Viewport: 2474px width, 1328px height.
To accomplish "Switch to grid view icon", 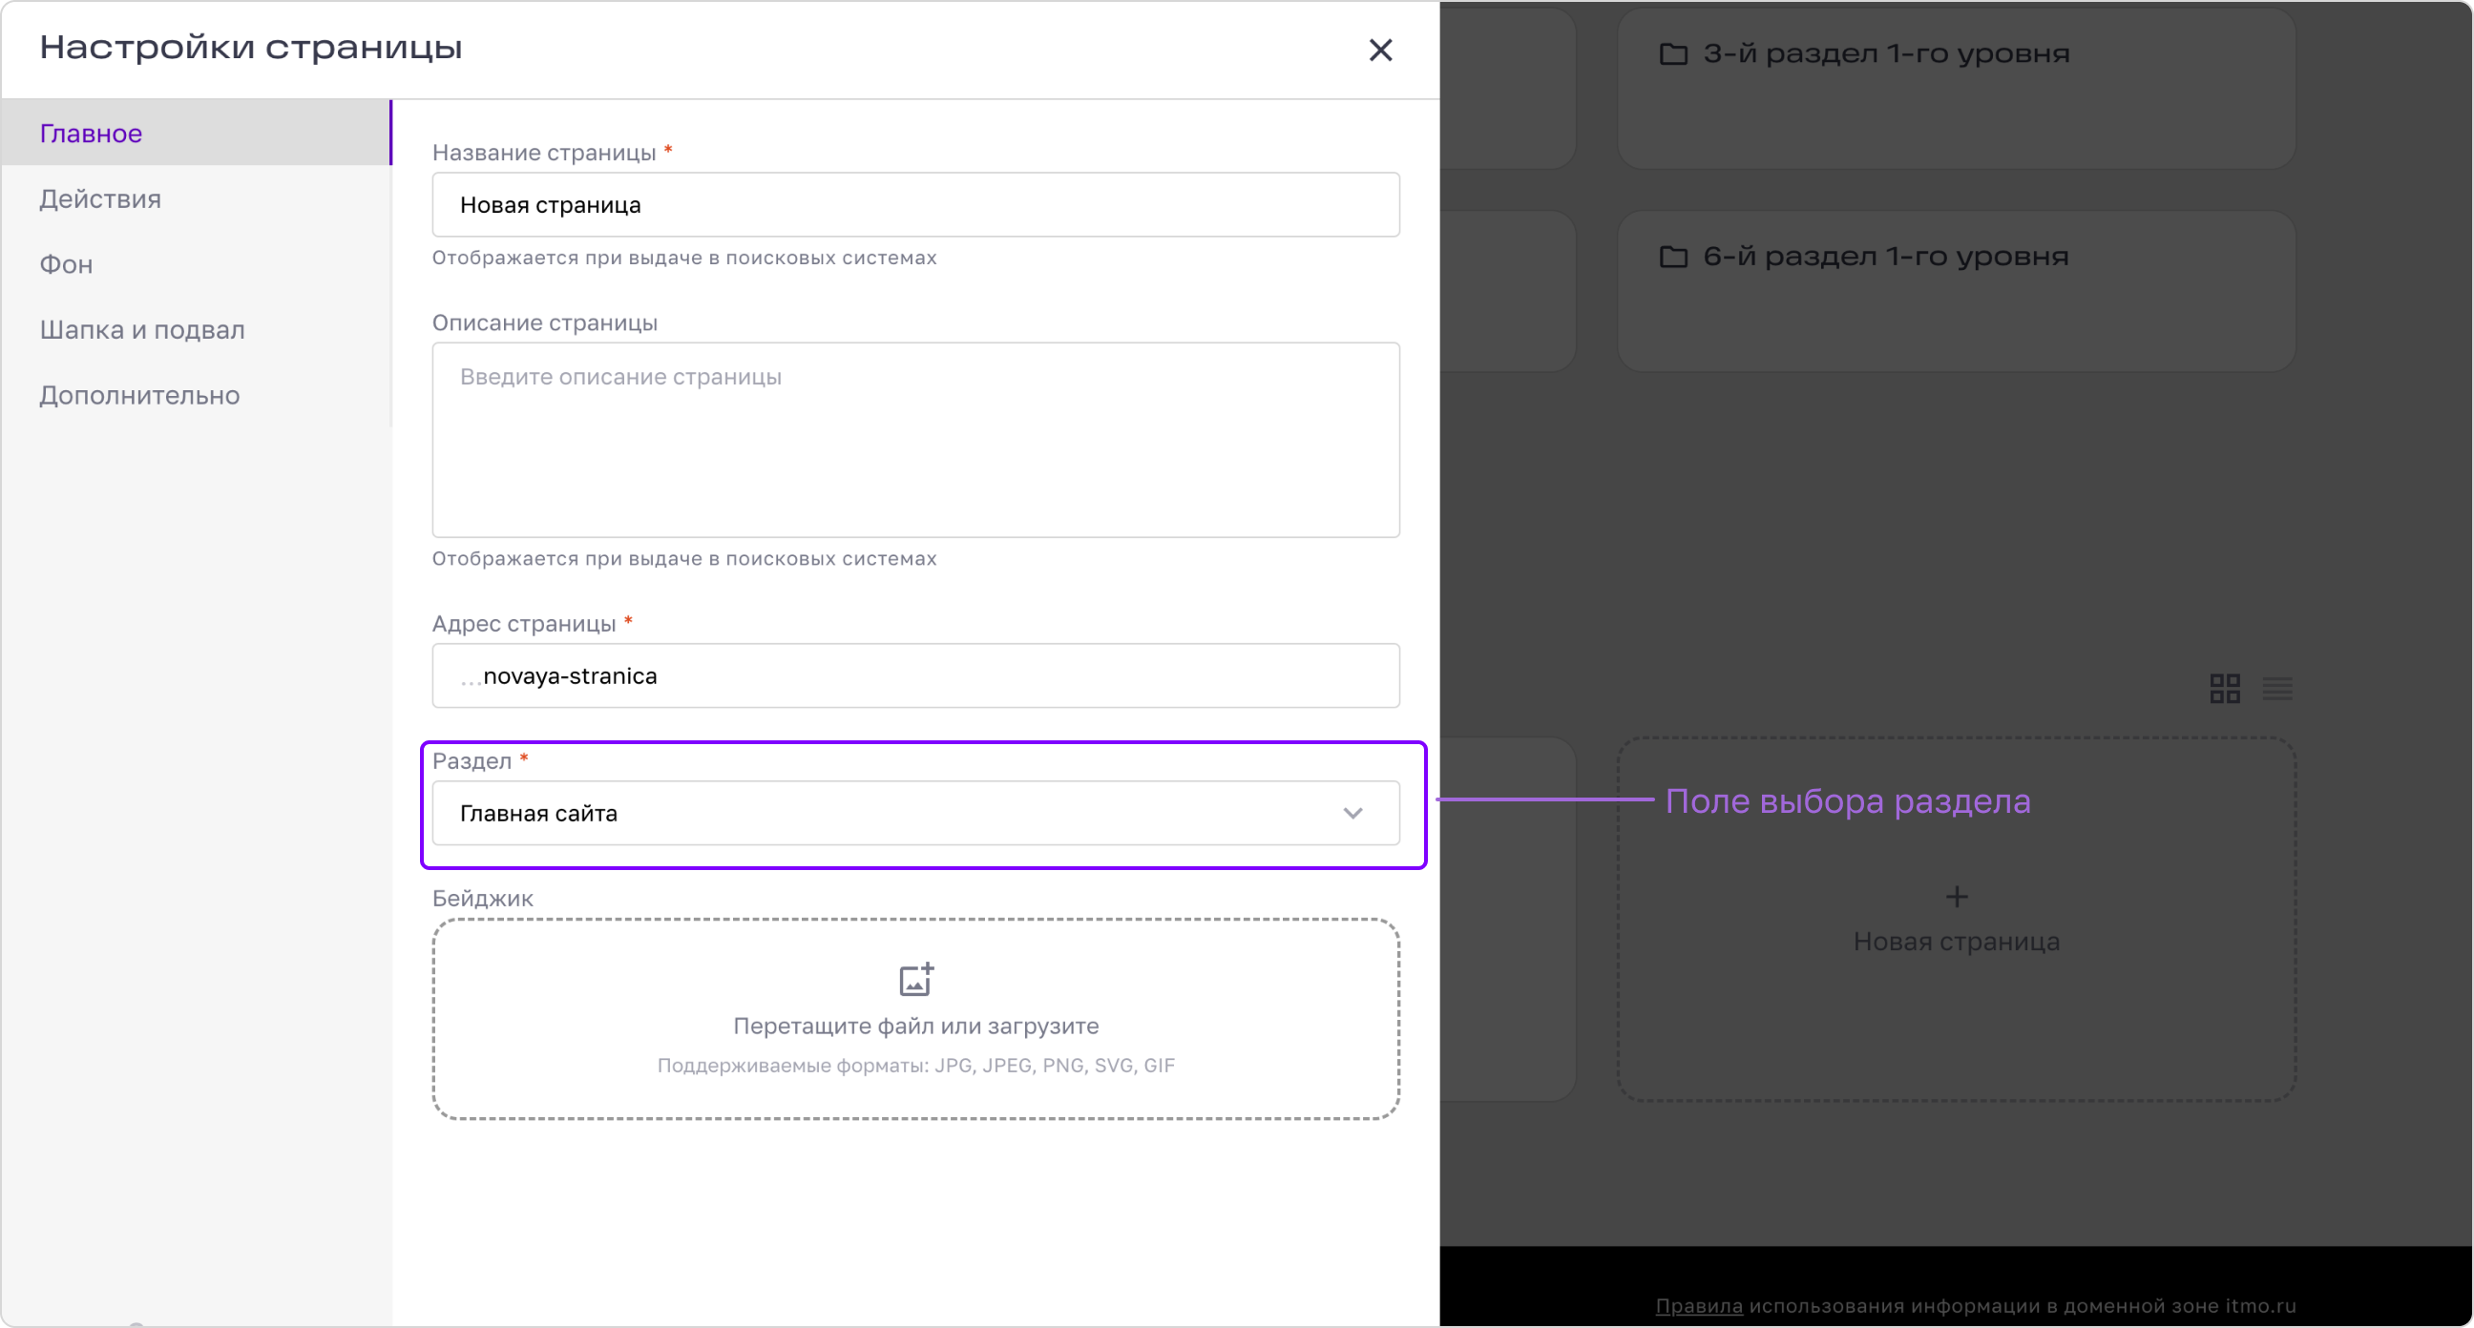I will pyautogui.click(x=2224, y=688).
